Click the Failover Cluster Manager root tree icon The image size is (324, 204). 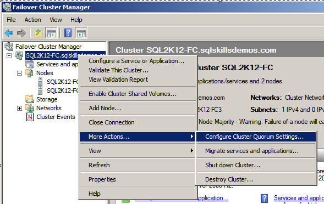tap(9, 47)
